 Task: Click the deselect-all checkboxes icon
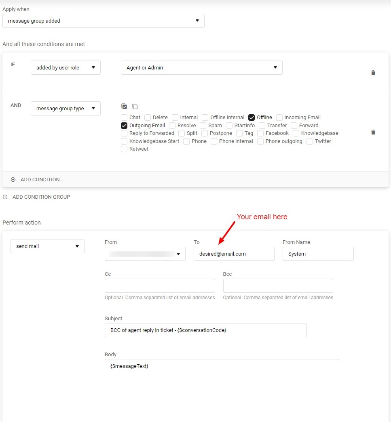[x=135, y=107]
